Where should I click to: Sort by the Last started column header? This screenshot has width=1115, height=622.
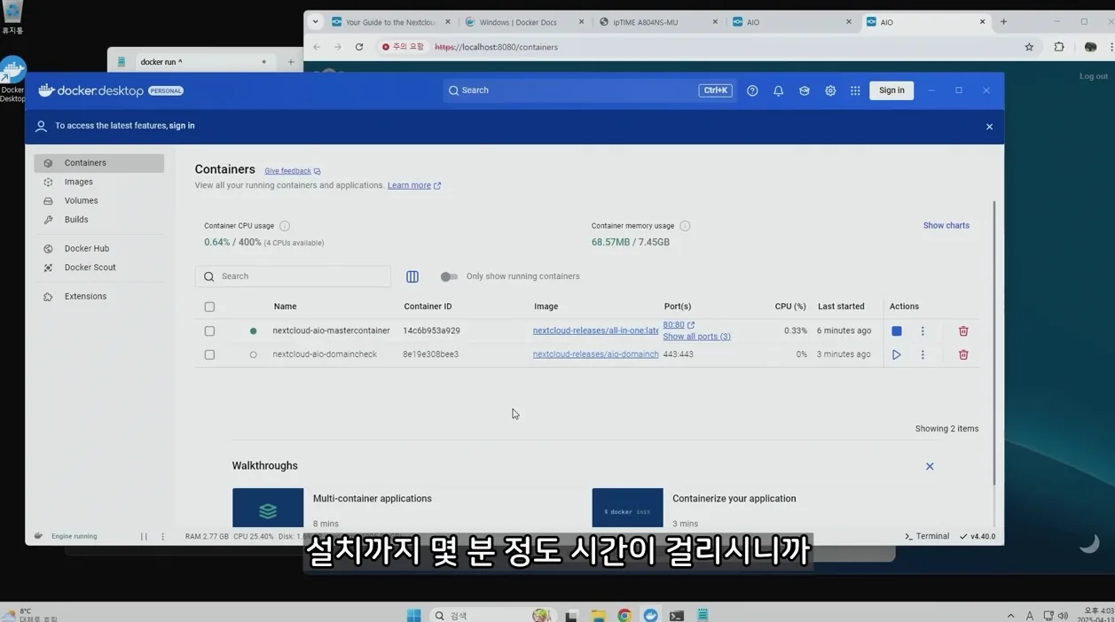tap(841, 307)
